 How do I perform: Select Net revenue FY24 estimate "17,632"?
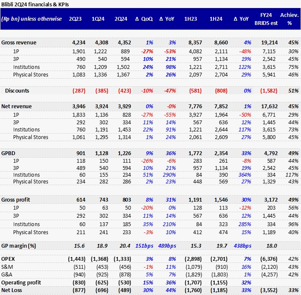click(269, 107)
